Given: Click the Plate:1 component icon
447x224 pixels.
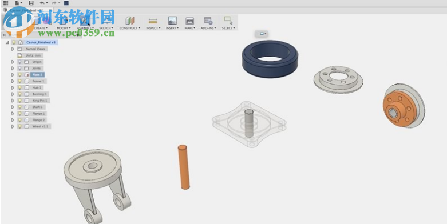Looking at the screenshot, I should (27, 75).
